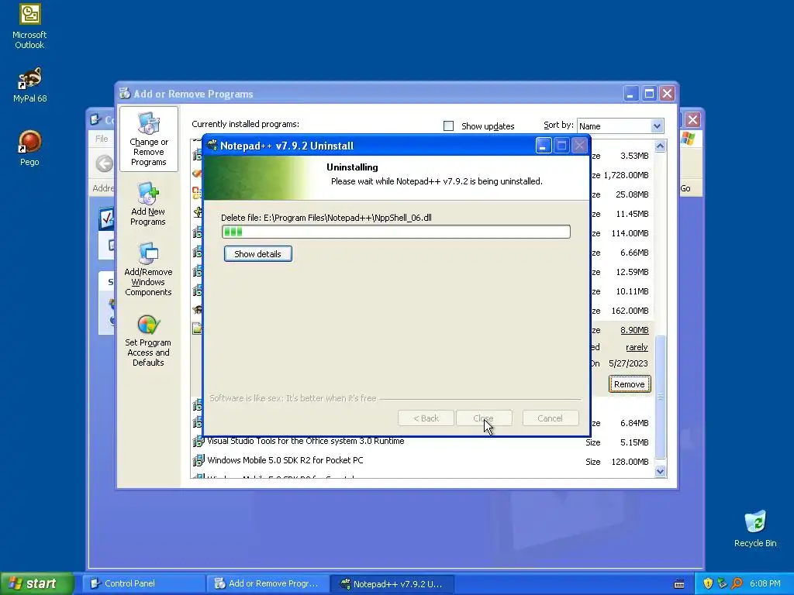Click the 5/27/2023 last used date

click(x=628, y=363)
